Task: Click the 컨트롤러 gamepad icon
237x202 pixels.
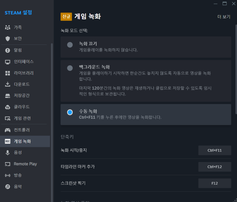Action: (8, 130)
